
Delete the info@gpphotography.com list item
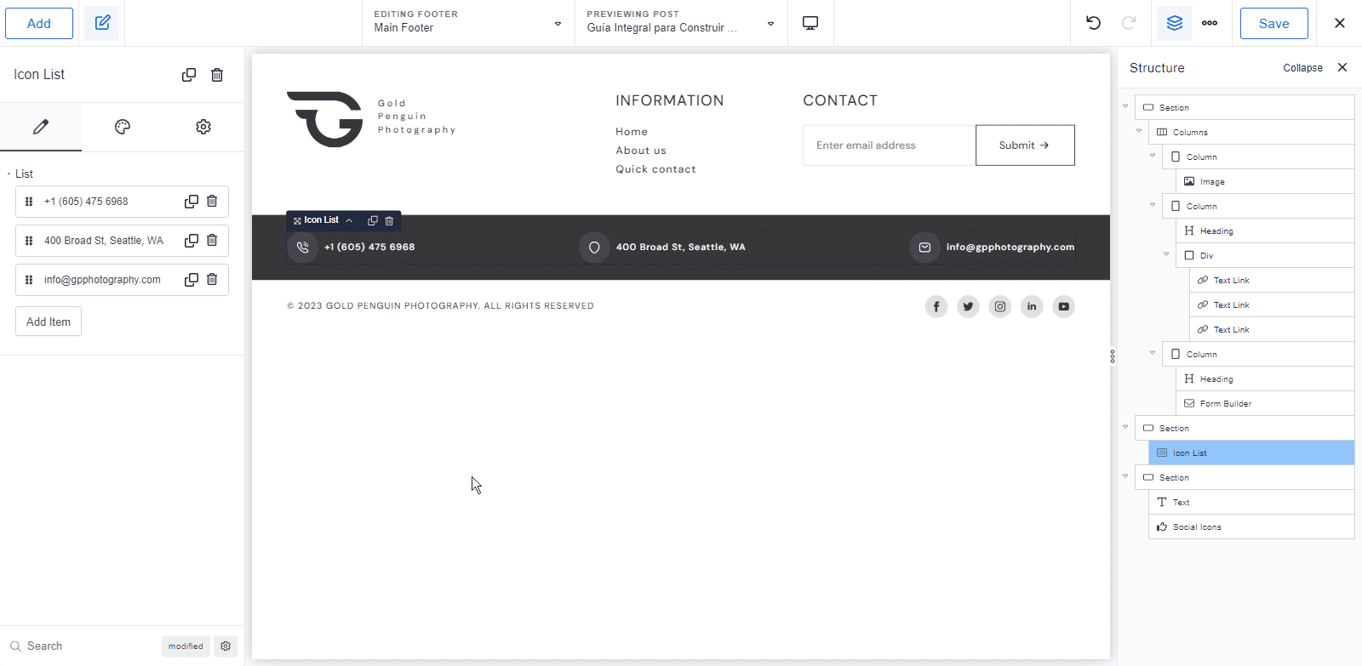[x=212, y=280]
